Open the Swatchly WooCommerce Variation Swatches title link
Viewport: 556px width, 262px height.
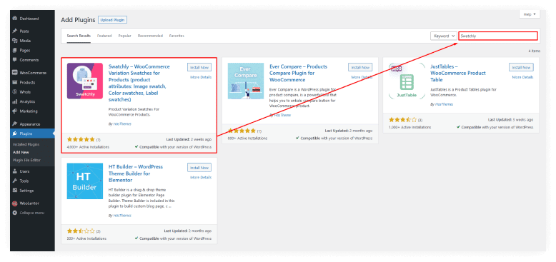pyautogui.click(x=139, y=84)
